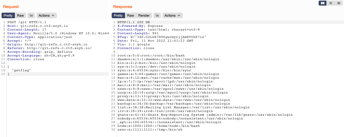The width and height of the screenshot is (344, 137).
Task: Click HTTP/1.1 200 OK status line
Action: 134,22
